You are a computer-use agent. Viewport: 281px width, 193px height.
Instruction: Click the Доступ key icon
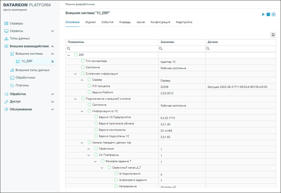pos(6,102)
